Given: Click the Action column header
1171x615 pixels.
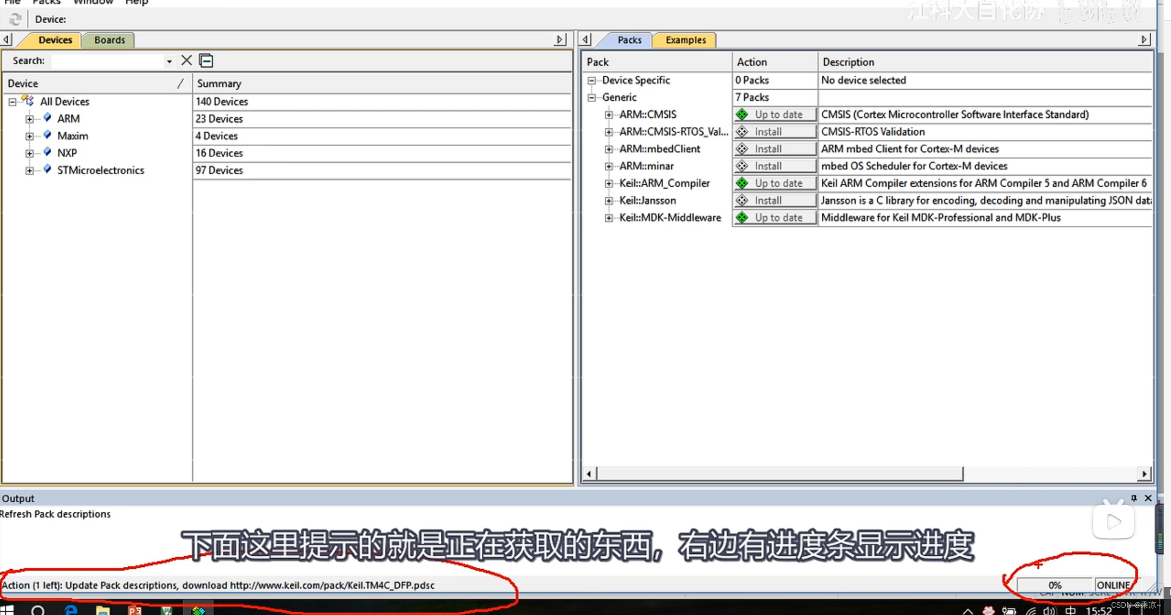Looking at the screenshot, I should (x=775, y=62).
